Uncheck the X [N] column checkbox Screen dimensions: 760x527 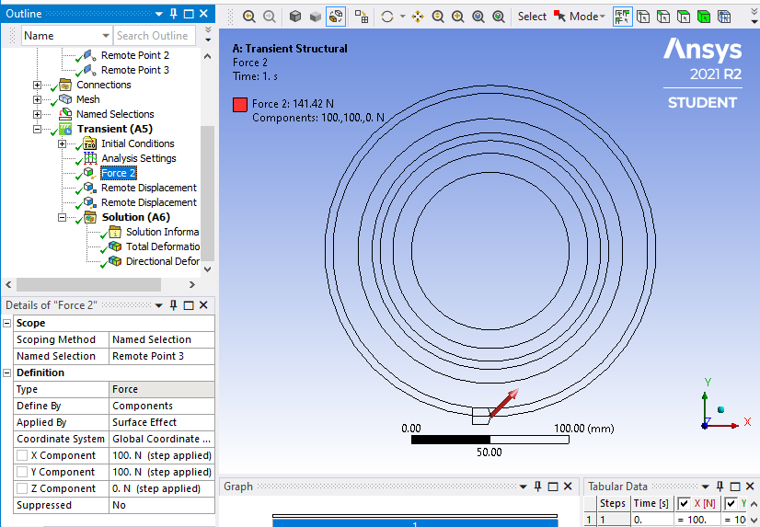(x=684, y=504)
